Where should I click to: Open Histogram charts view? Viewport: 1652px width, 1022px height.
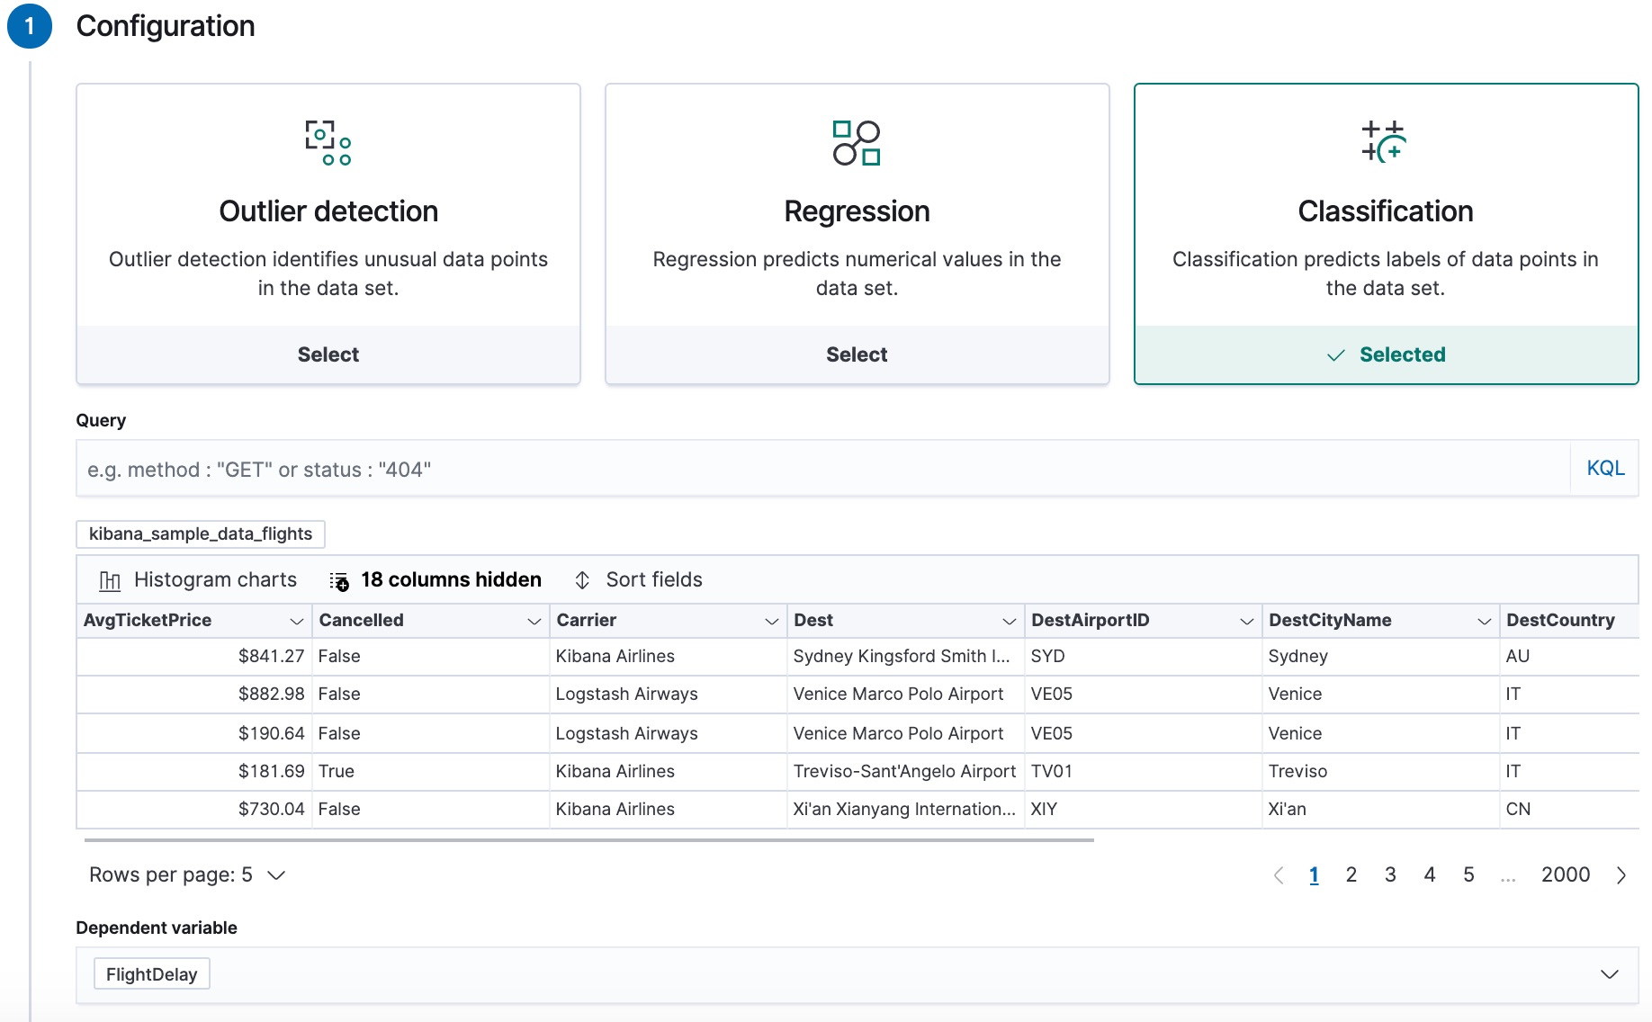(x=196, y=579)
